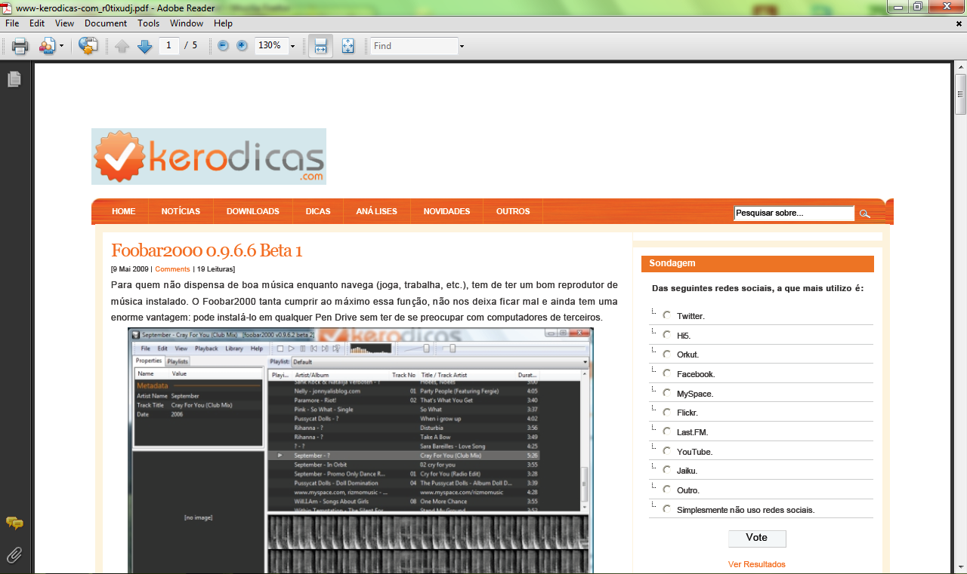Click the fit one full page icon
The image size is (967, 574).
(x=348, y=46)
